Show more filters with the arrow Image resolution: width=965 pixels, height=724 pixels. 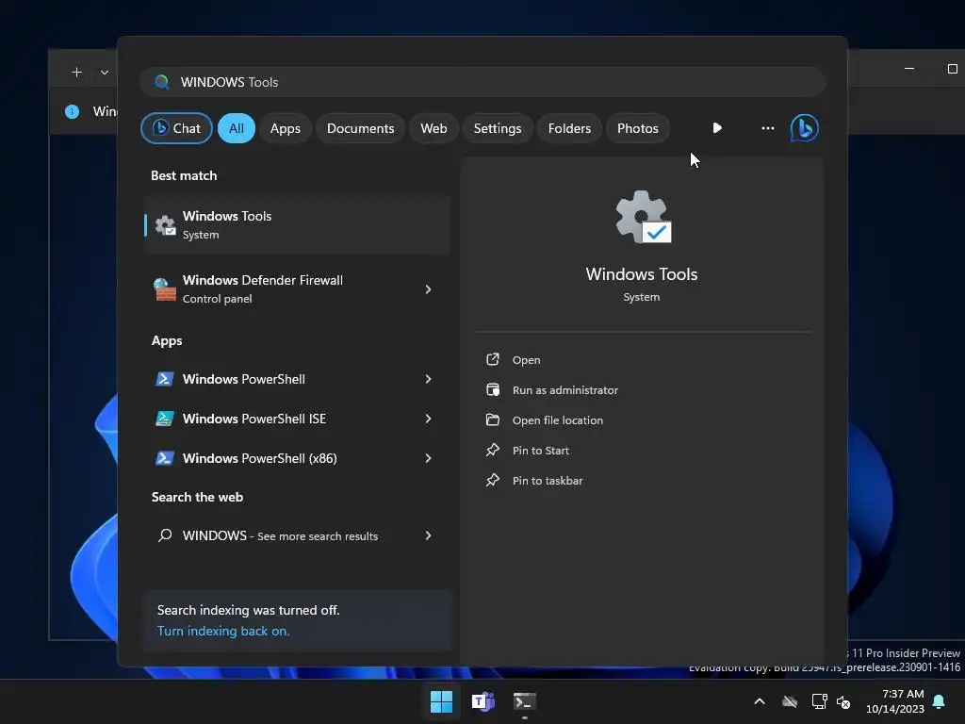[x=717, y=128]
